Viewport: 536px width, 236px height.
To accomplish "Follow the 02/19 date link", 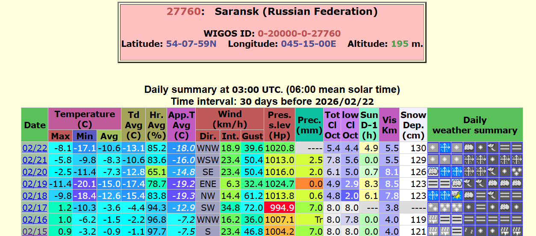I will click(x=35, y=184).
